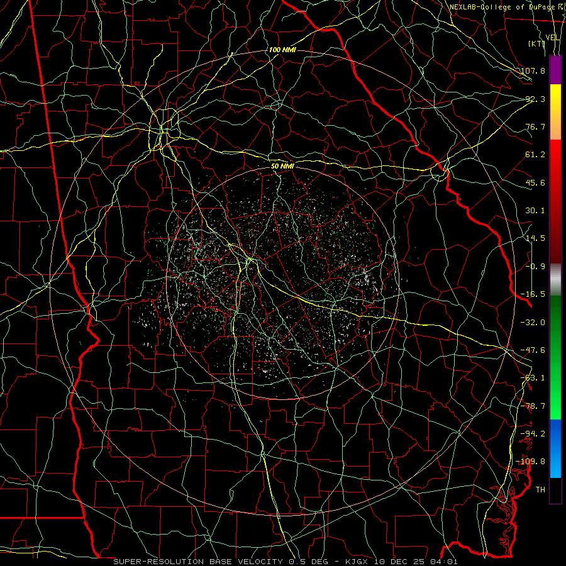Click the -109.8 legend value

(x=531, y=462)
